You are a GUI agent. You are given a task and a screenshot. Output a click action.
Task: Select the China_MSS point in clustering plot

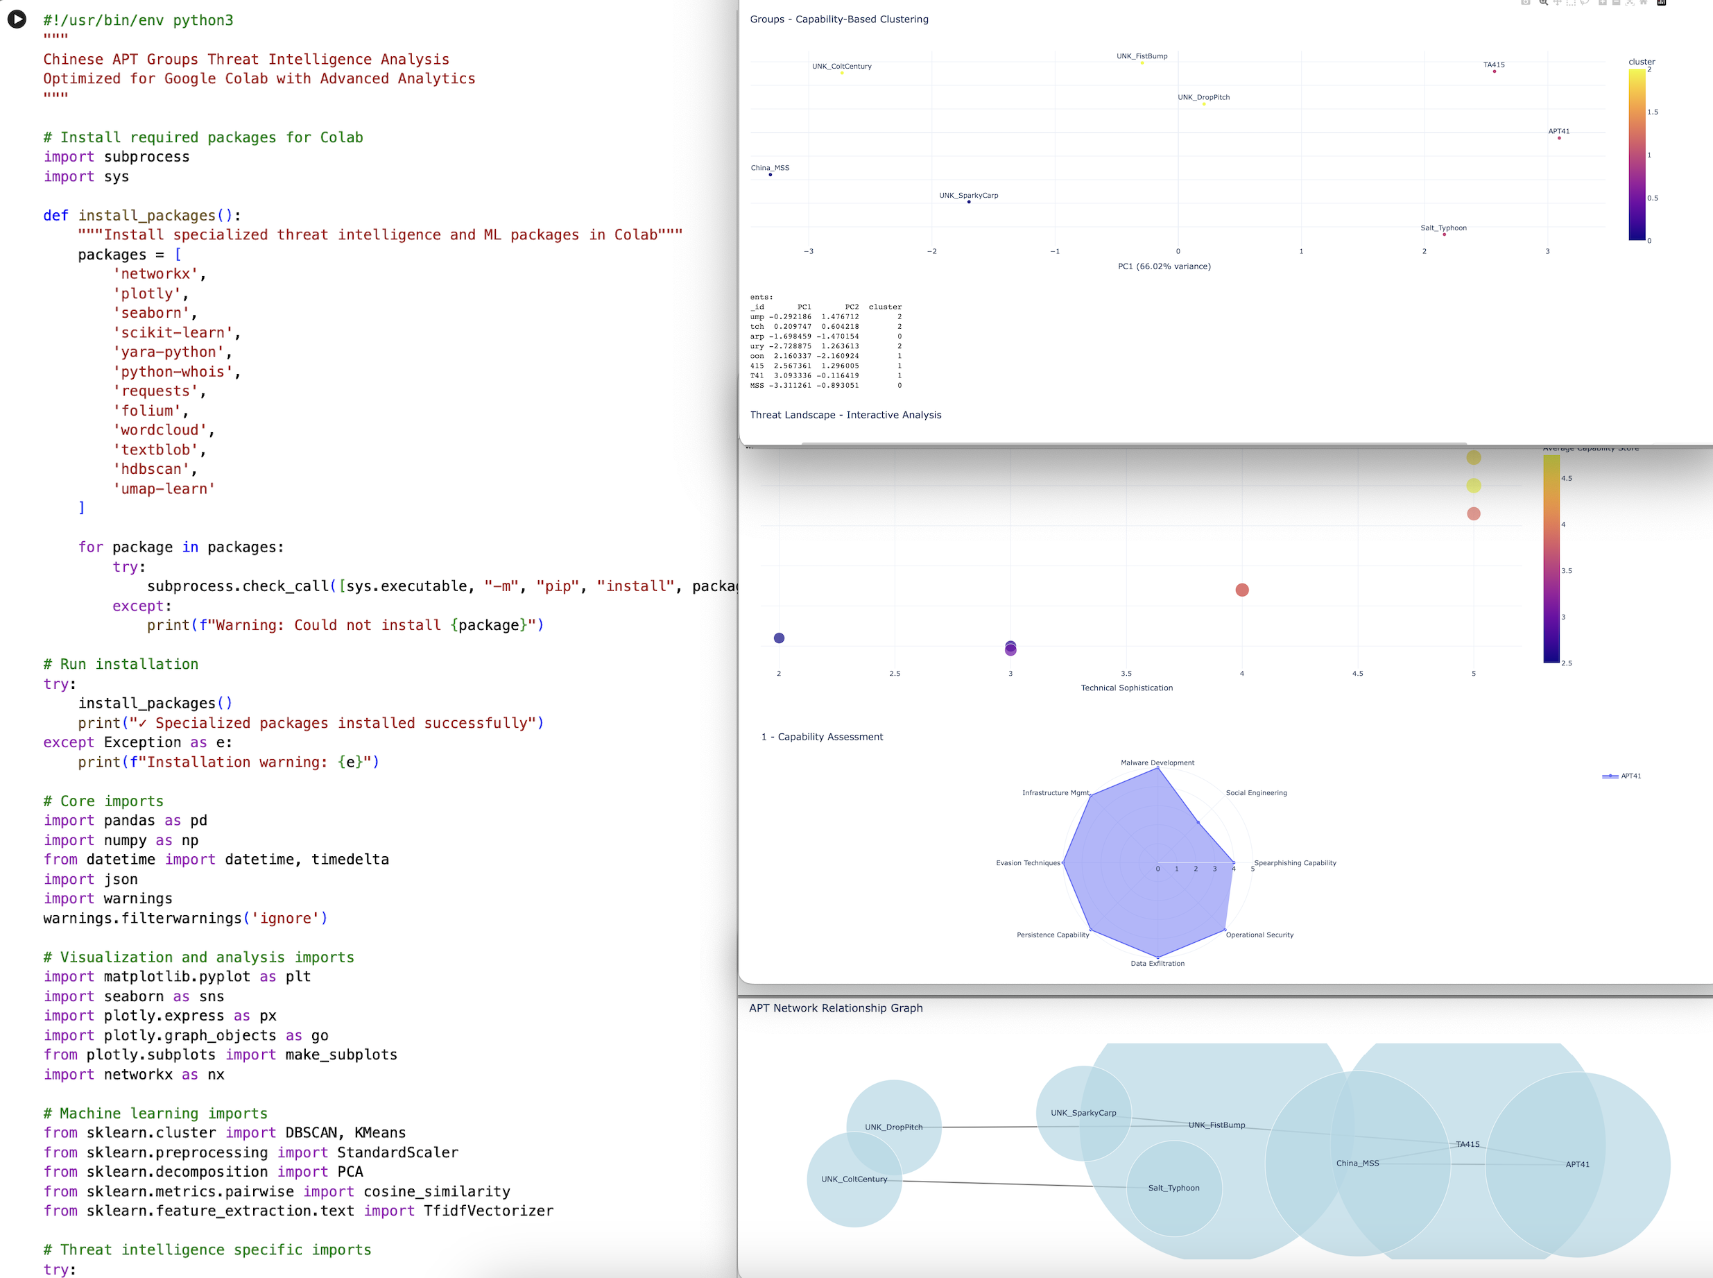click(771, 175)
